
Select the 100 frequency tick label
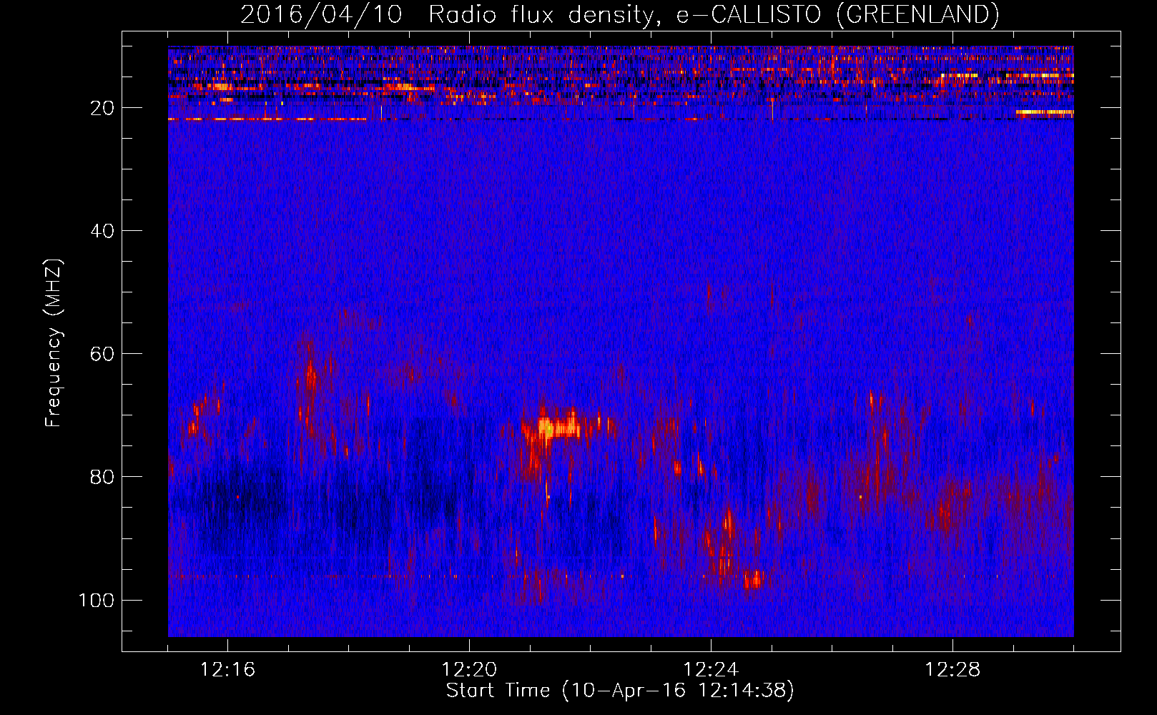tap(97, 600)
